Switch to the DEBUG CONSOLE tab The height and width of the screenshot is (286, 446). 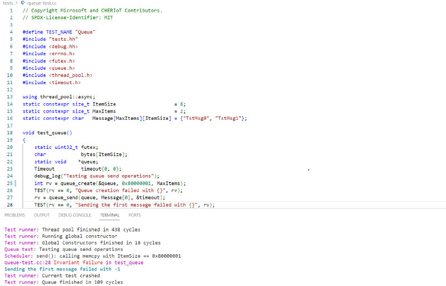(75, 215)
